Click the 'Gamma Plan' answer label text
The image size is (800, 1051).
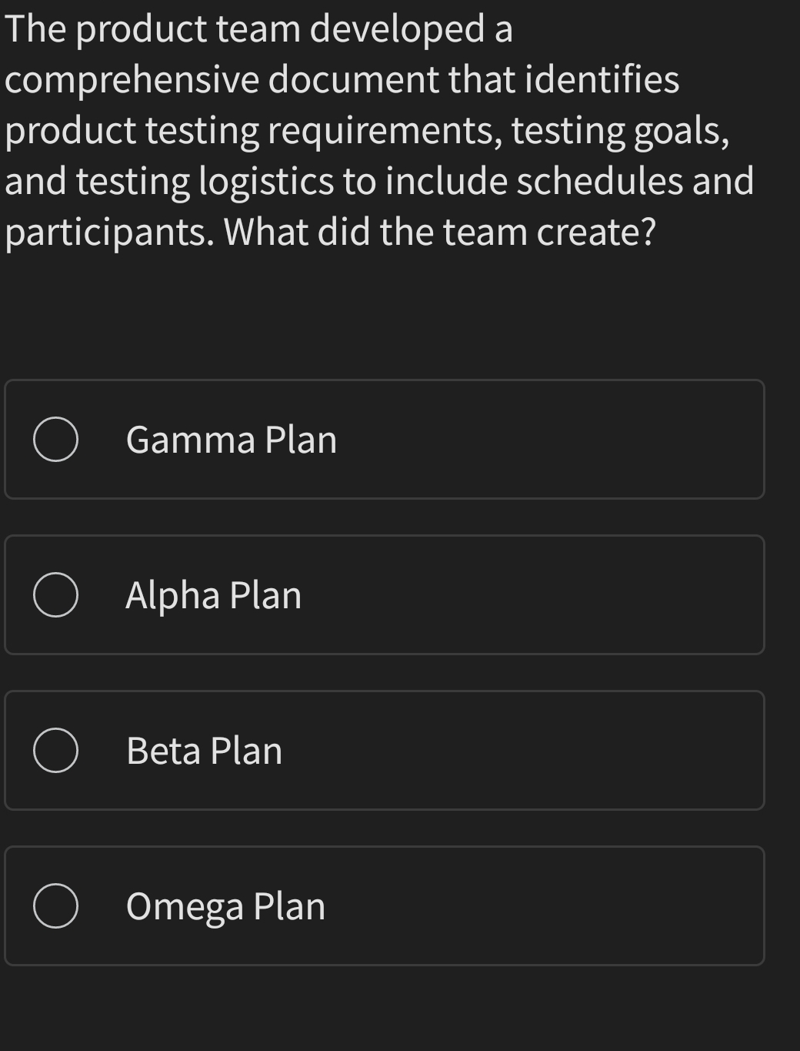click(x=231, y=440)
